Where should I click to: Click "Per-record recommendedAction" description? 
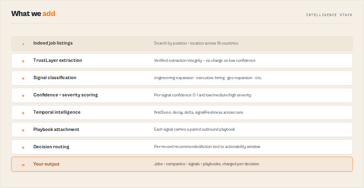pos(207,147)
